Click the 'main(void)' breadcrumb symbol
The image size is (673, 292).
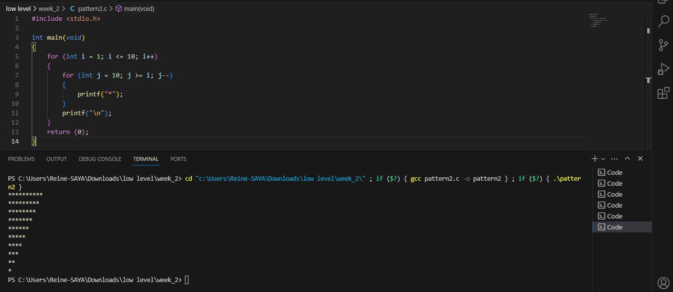[139, 9]
